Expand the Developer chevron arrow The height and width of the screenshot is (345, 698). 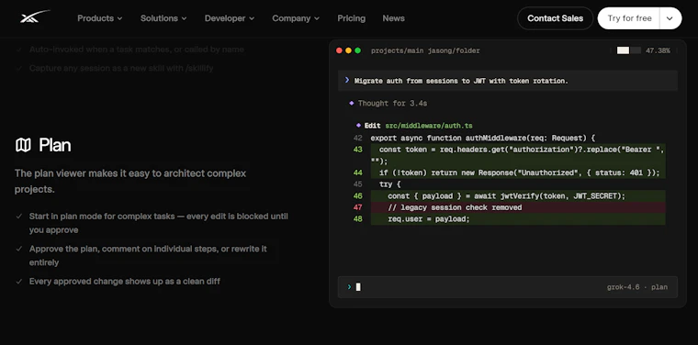(252, 18)
